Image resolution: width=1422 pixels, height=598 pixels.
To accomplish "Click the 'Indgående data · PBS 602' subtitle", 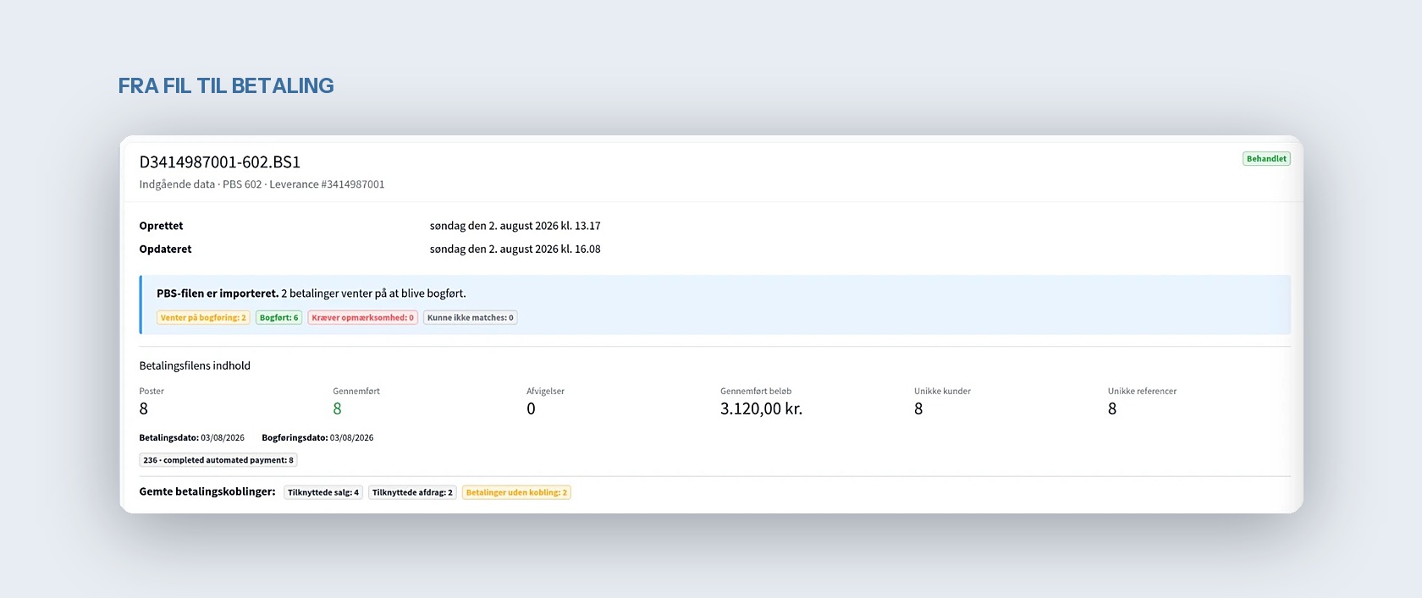I will (201, 184).
